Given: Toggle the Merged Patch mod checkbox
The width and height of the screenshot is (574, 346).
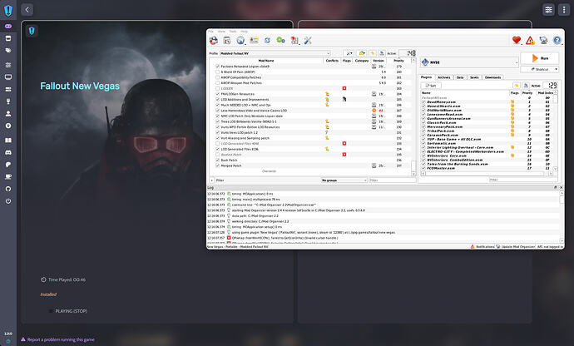Looking at the screenshot, I should click(218, 166).
